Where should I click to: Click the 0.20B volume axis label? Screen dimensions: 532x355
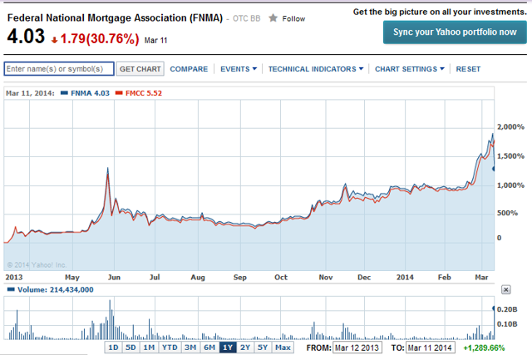[x=507, y=309]
